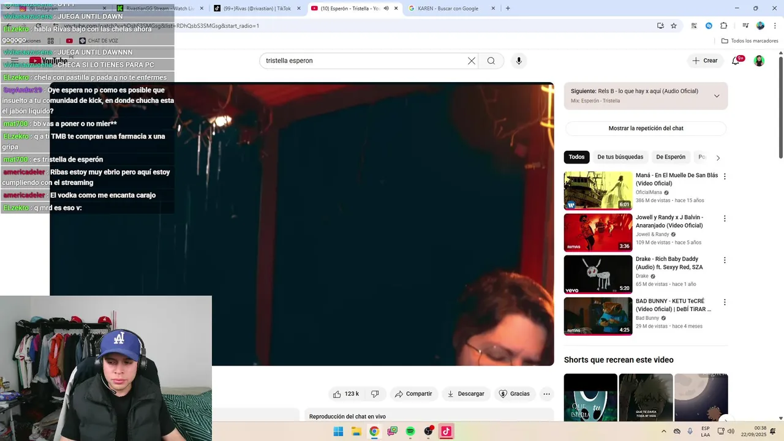Image resolution: width=784 pixels, height=441 pixels.
Task: Send Gracias super thanks
Action: click(x=514, y=394)
